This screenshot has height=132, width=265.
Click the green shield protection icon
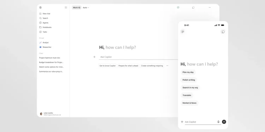[178, 7]
